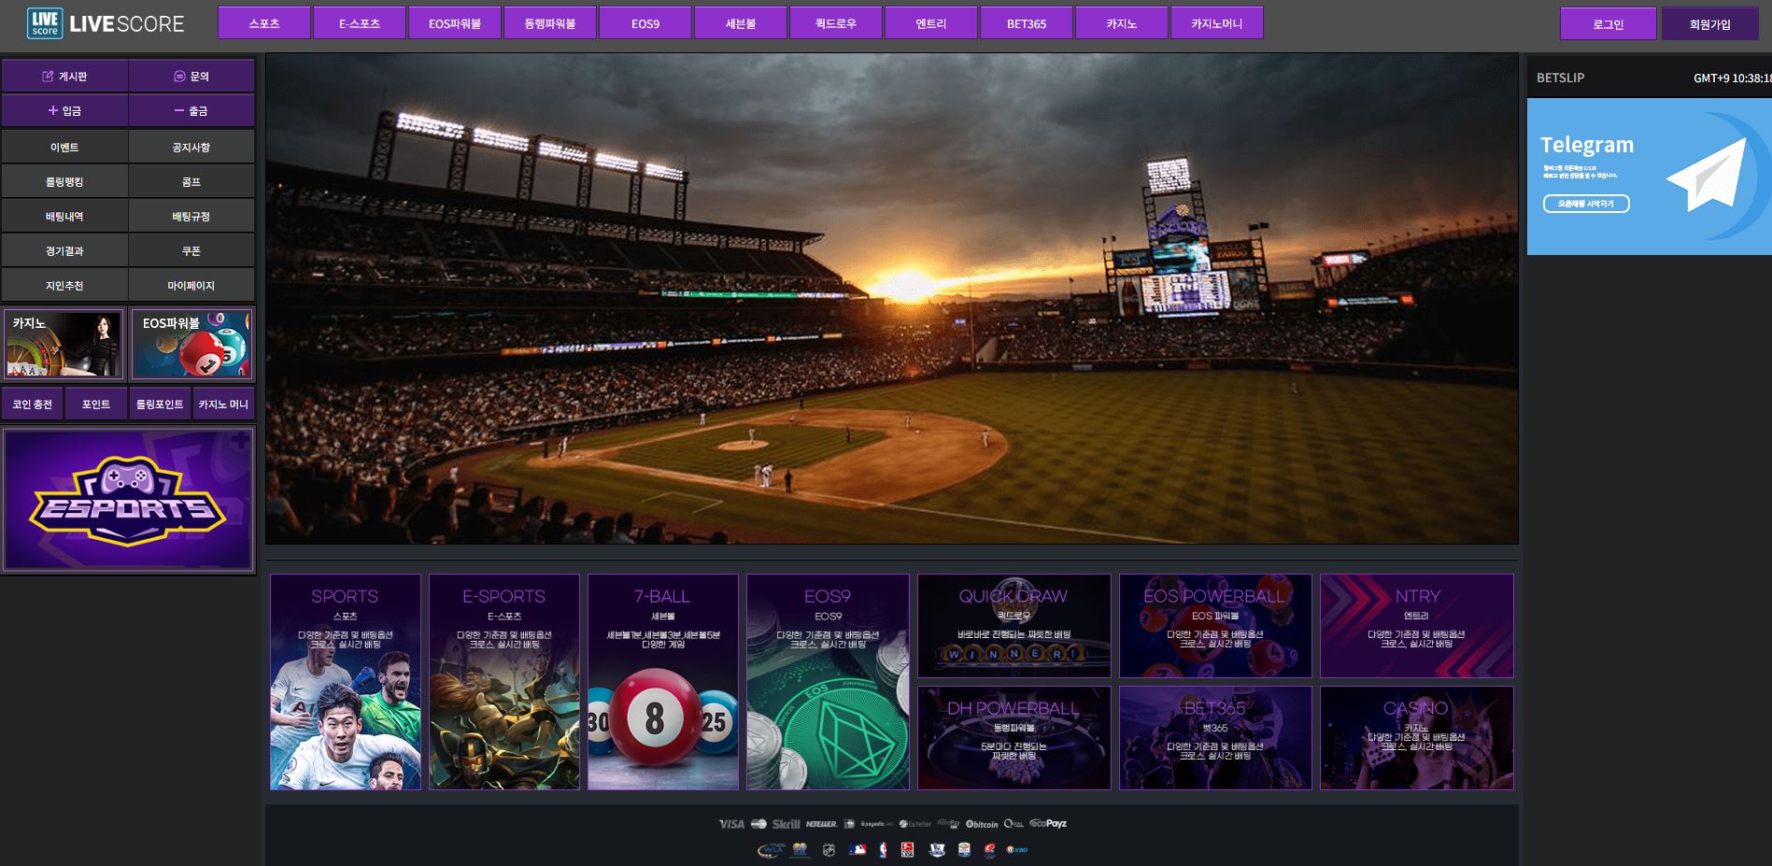Open the E-스포츠 top menu
Image resolution: width=1772 pixels, height=866 pixels.
click(360, 23)
